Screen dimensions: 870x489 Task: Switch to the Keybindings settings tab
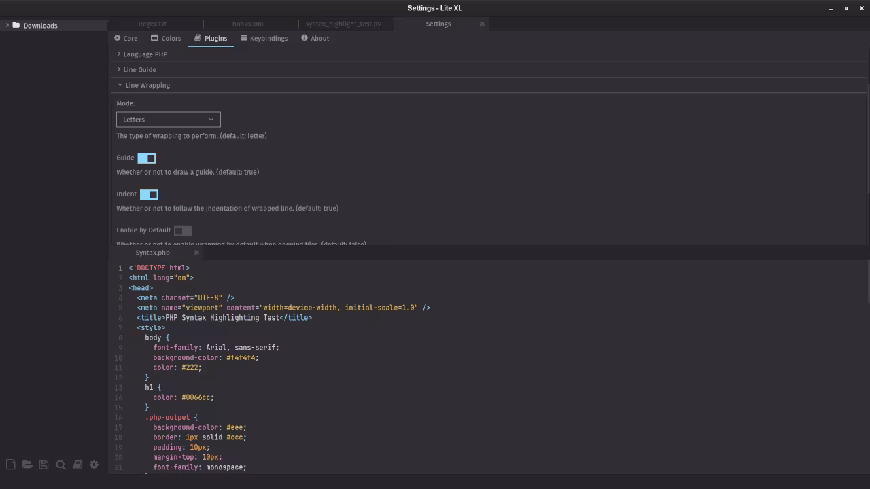point(264,39)
